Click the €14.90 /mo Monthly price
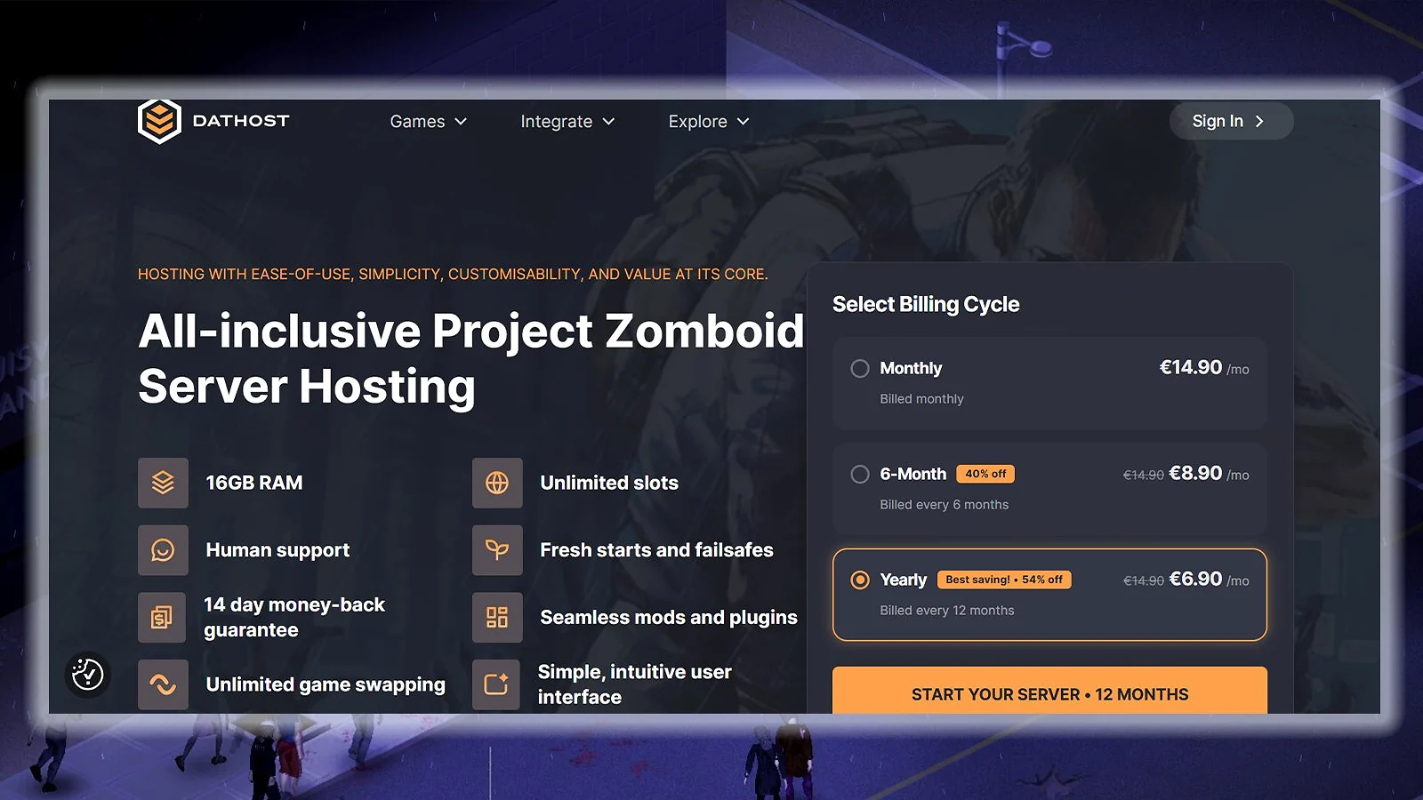1423x800 pixels. (x=1204, y=368)
